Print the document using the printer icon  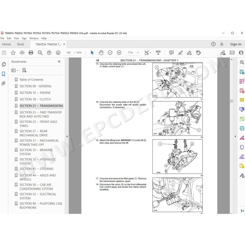(31, 52)
